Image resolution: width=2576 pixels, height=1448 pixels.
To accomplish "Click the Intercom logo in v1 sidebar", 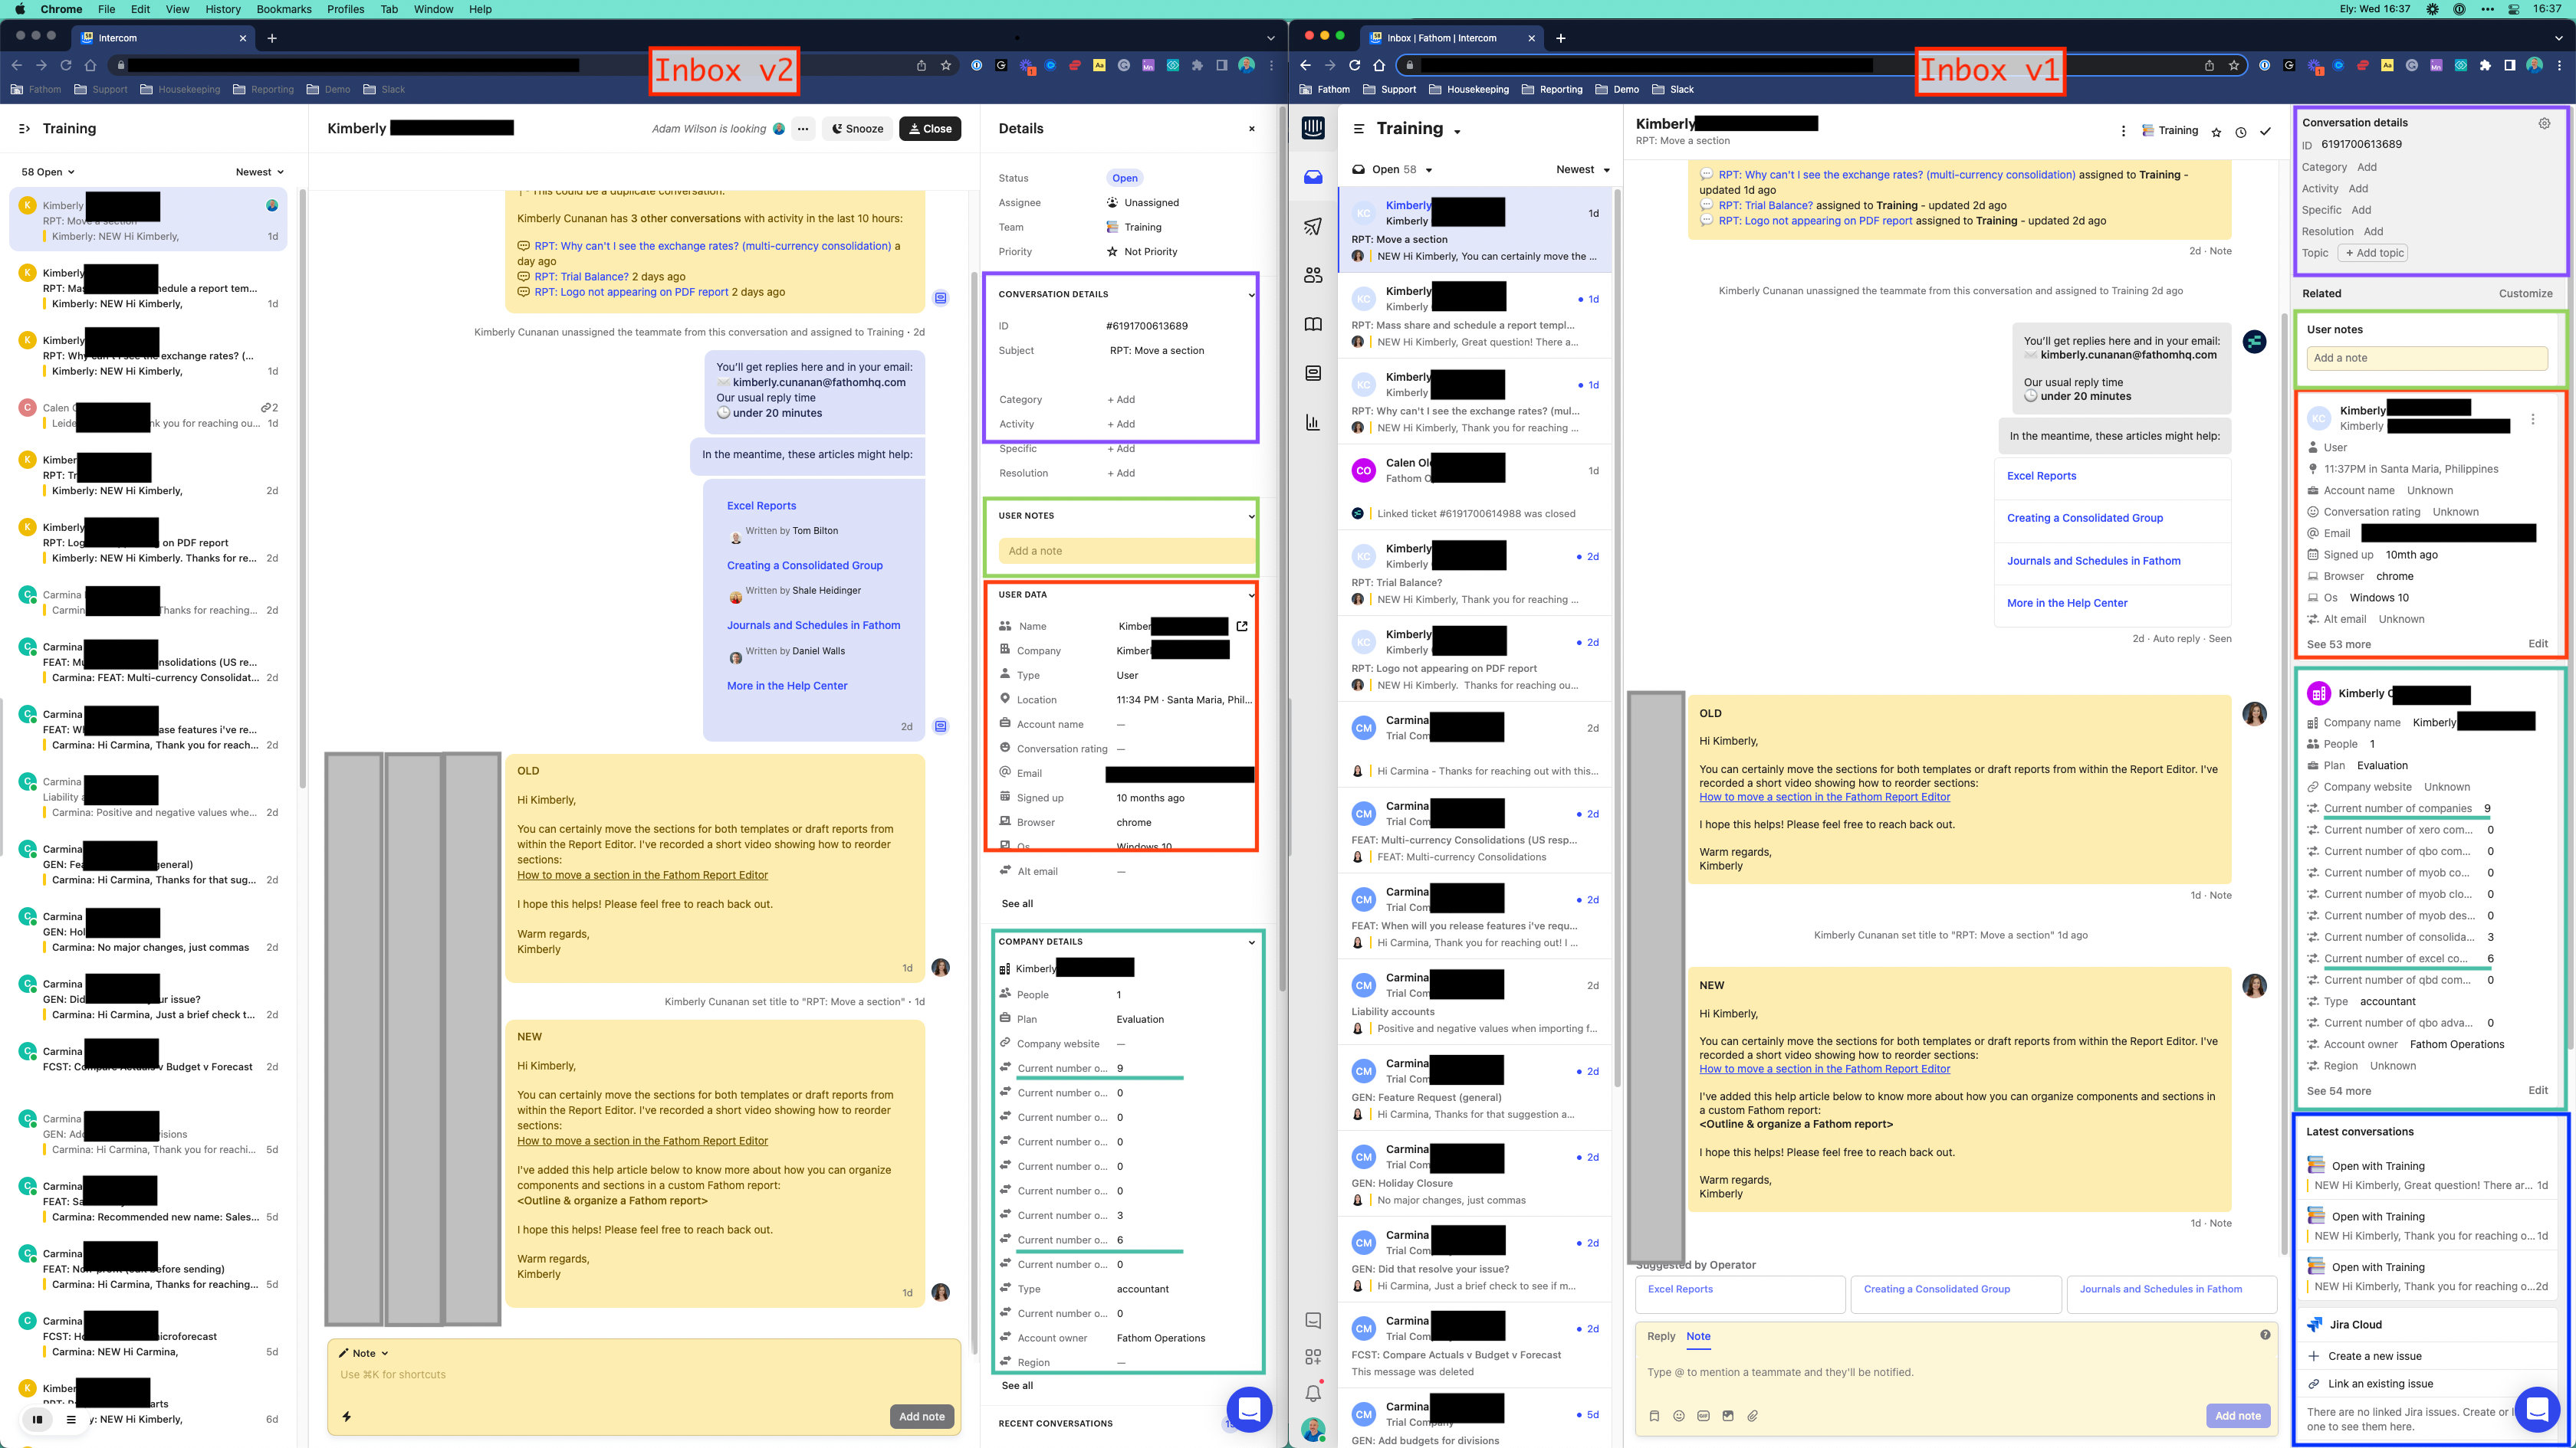I will point(1313,128).
